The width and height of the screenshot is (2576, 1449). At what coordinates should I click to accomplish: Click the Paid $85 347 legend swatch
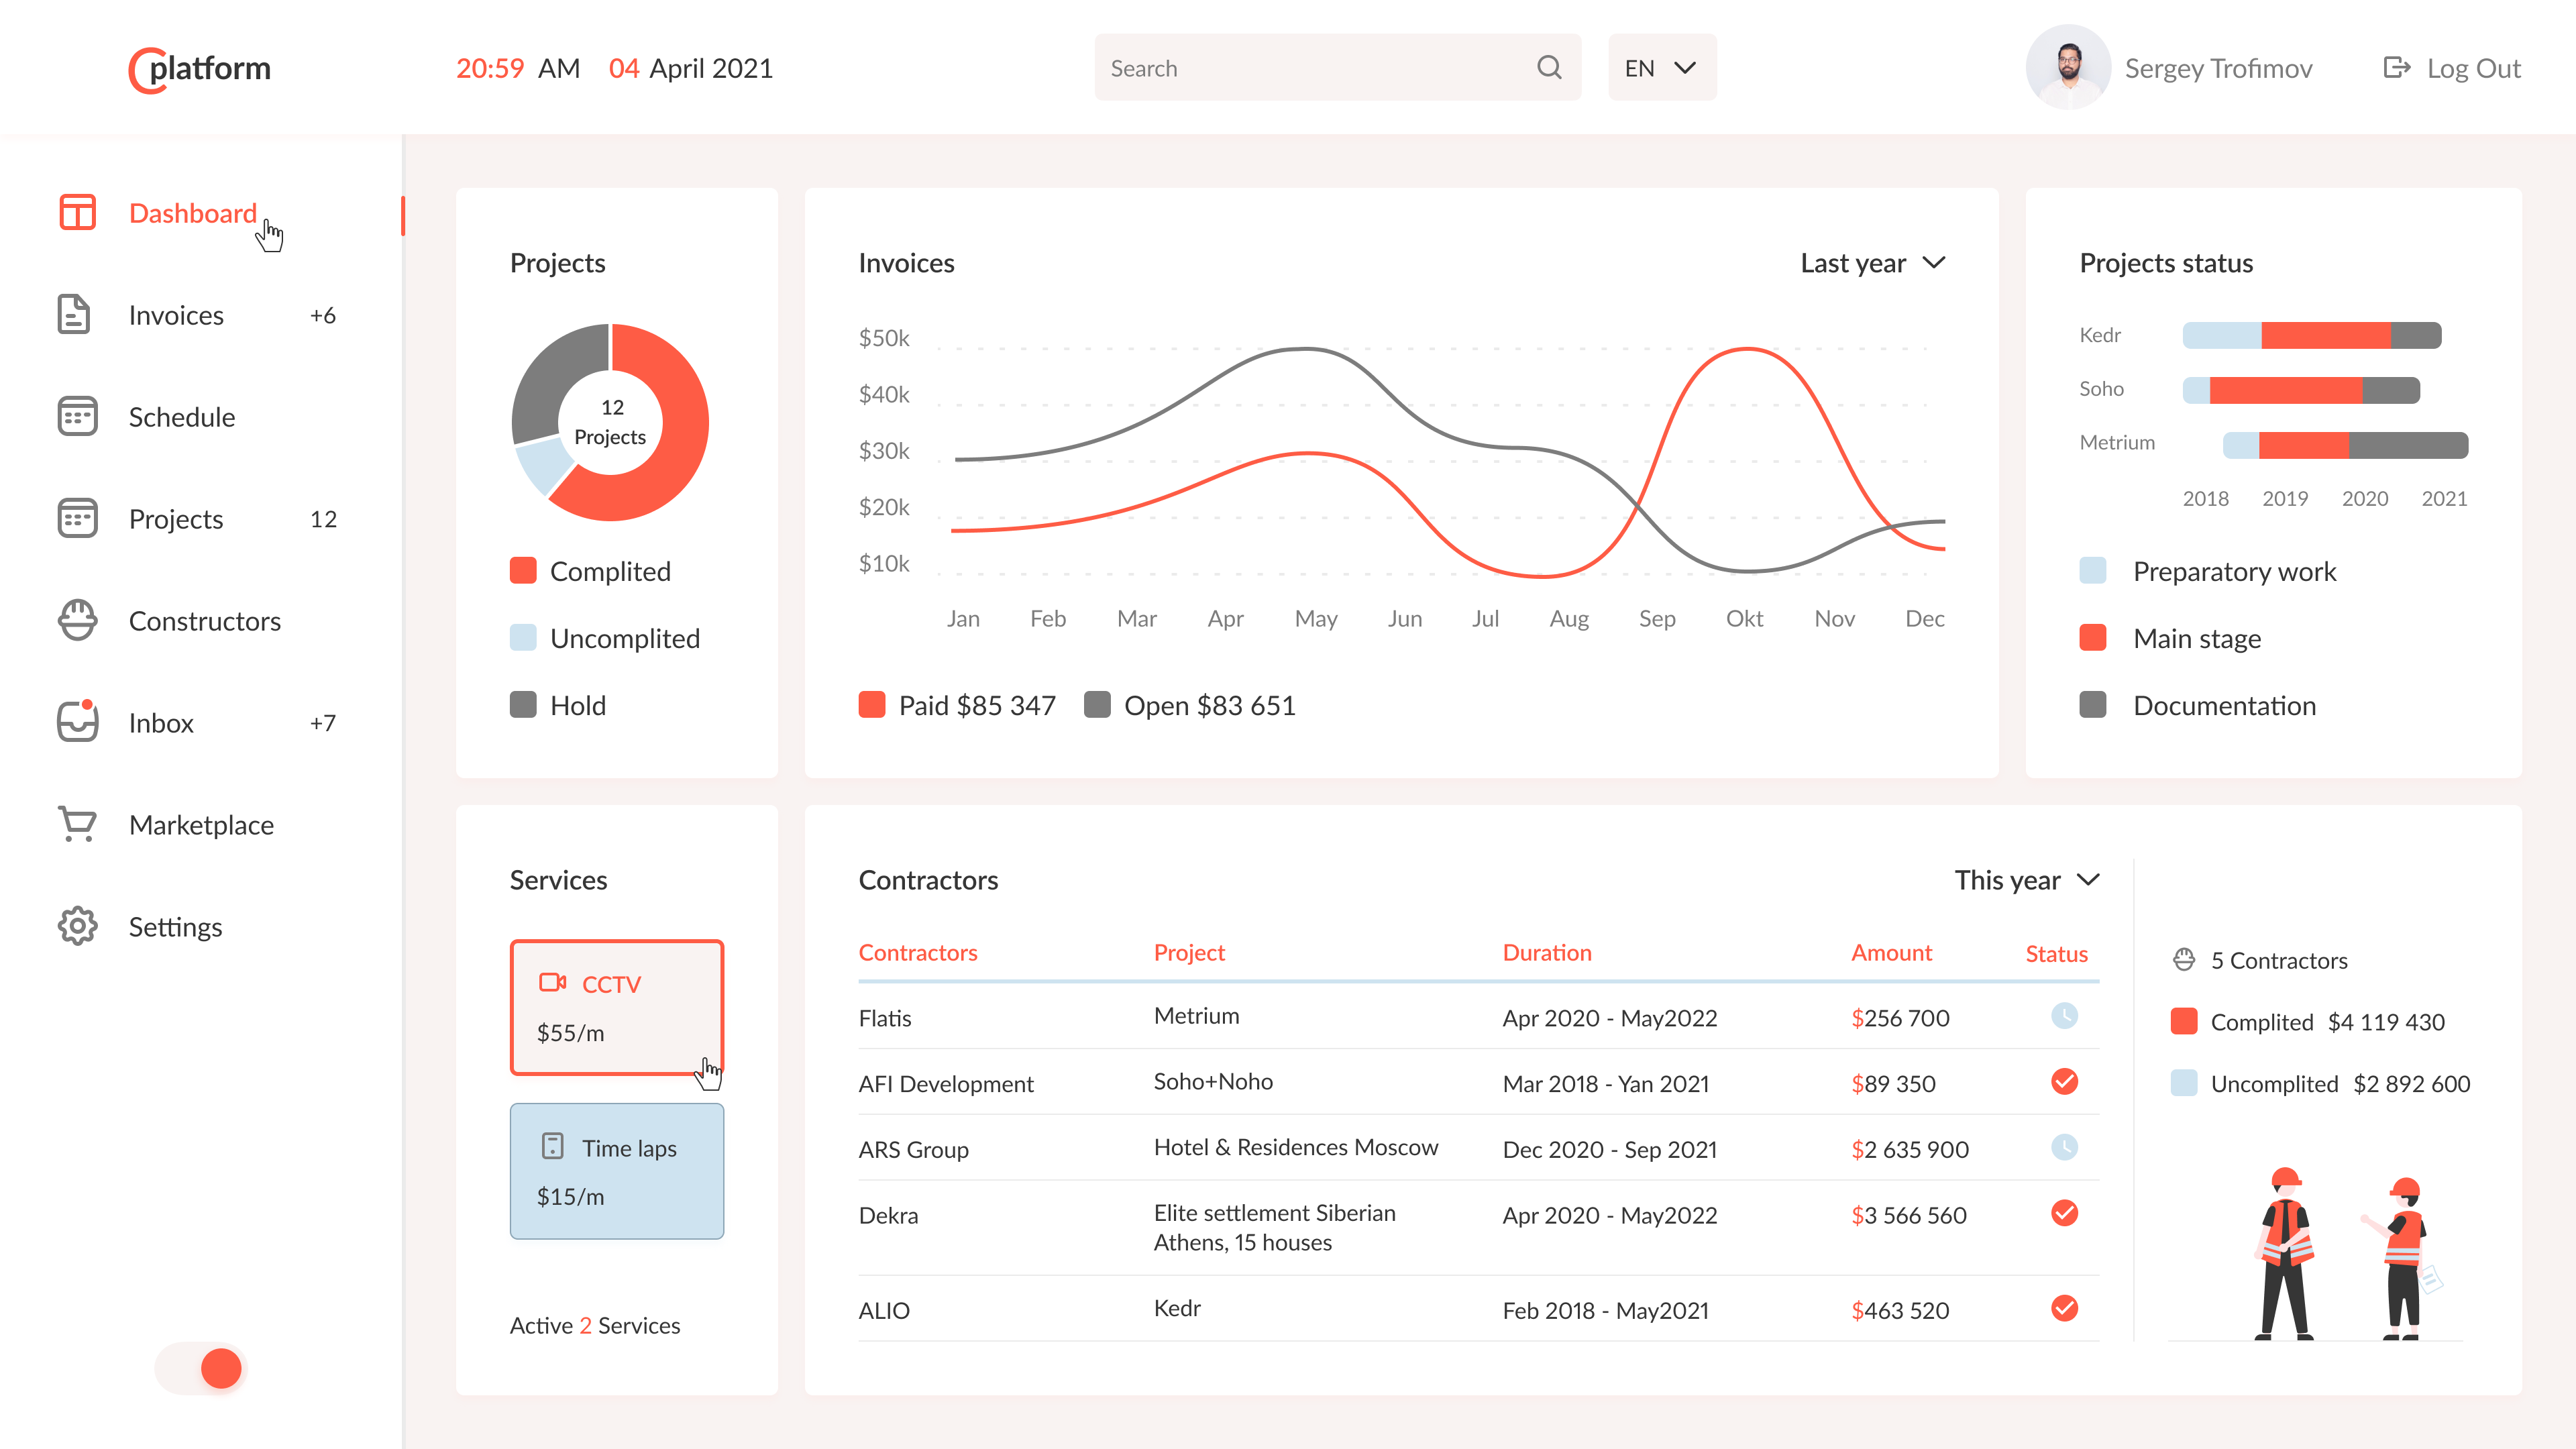tap(871, 705)
